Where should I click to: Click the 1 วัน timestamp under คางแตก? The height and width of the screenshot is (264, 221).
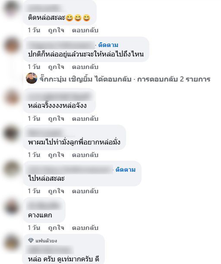pyautogui.click(x=34, y=228)
